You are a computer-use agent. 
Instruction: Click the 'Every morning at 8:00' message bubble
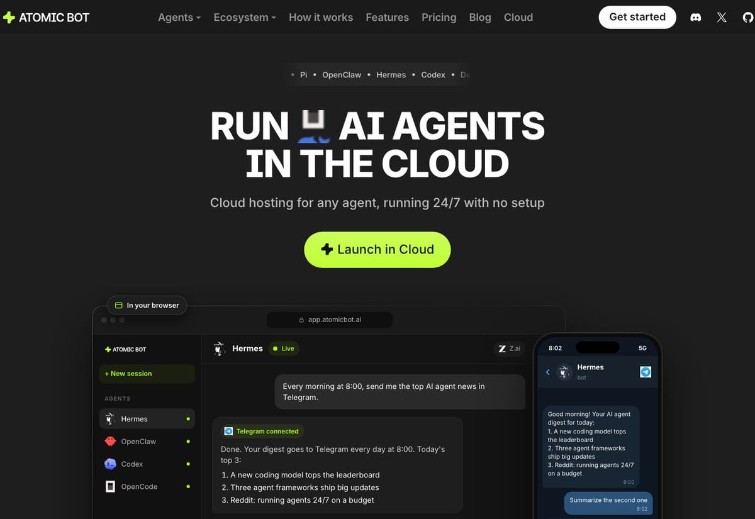tap(400, 392)
